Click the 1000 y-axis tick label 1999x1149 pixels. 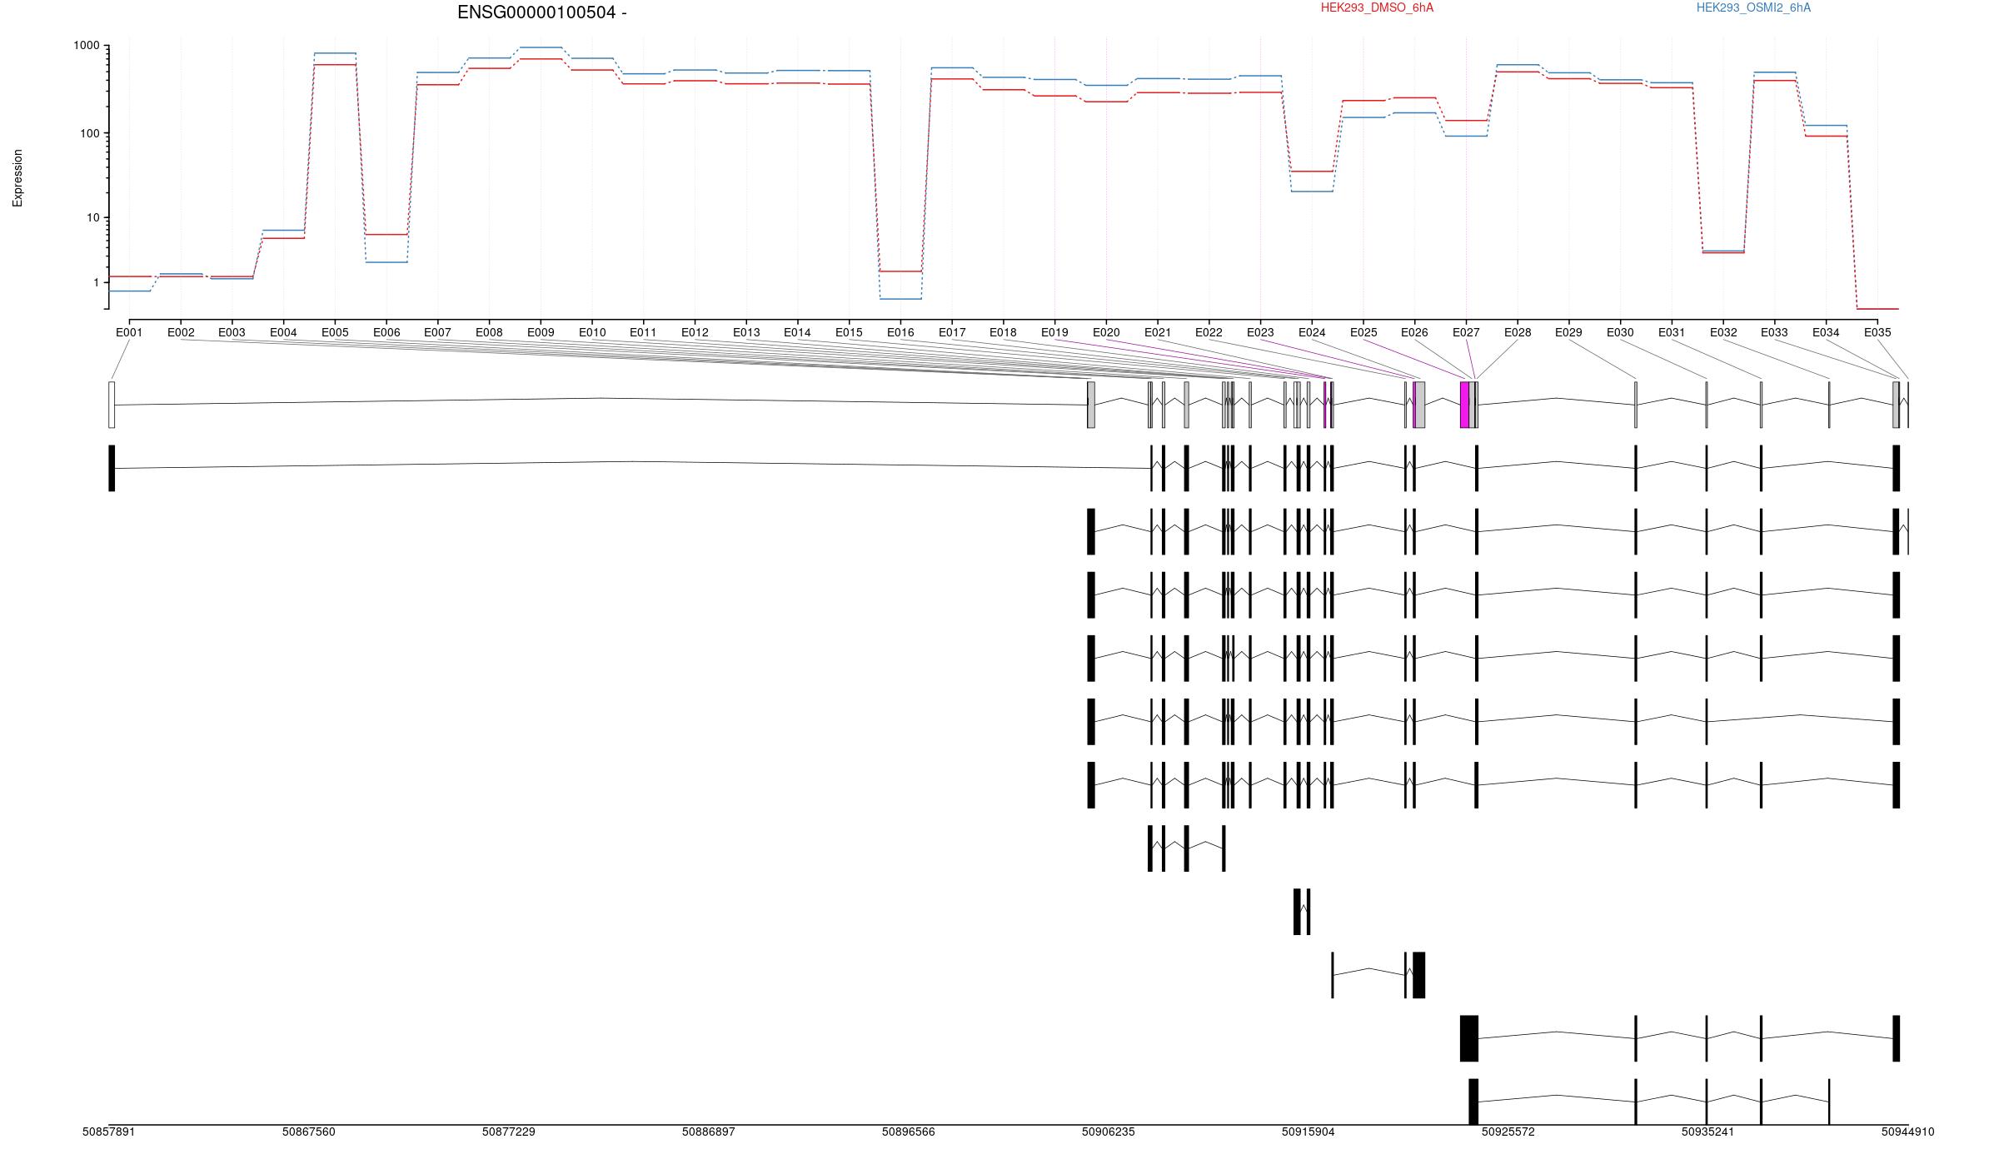click(x=86, y=46)
